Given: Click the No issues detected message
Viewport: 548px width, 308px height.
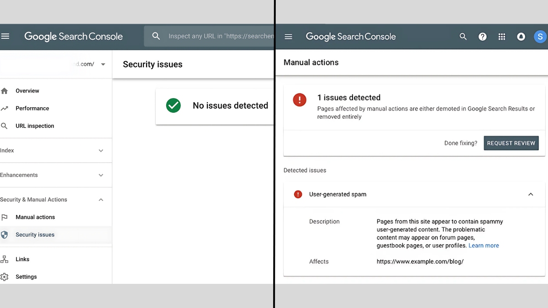Looking at the screenshot, I should coord(230,105).
